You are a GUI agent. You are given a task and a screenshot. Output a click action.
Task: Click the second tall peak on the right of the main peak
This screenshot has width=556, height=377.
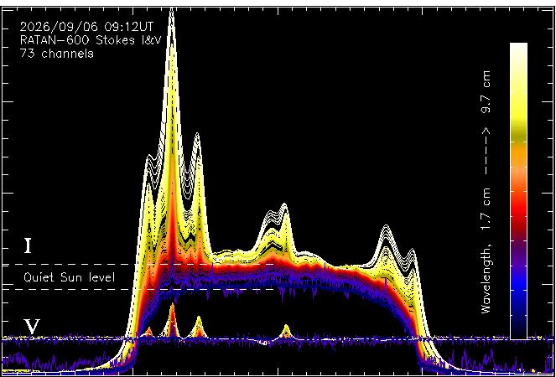coord(197,135)
